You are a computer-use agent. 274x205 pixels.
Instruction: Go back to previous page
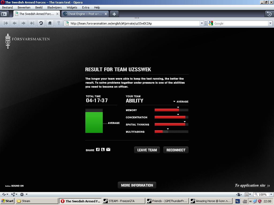point(15,23)
